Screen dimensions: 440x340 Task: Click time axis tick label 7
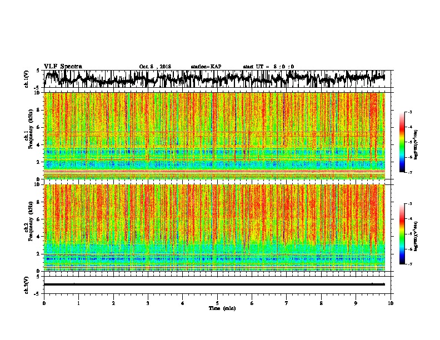click(x=287, y=303)
